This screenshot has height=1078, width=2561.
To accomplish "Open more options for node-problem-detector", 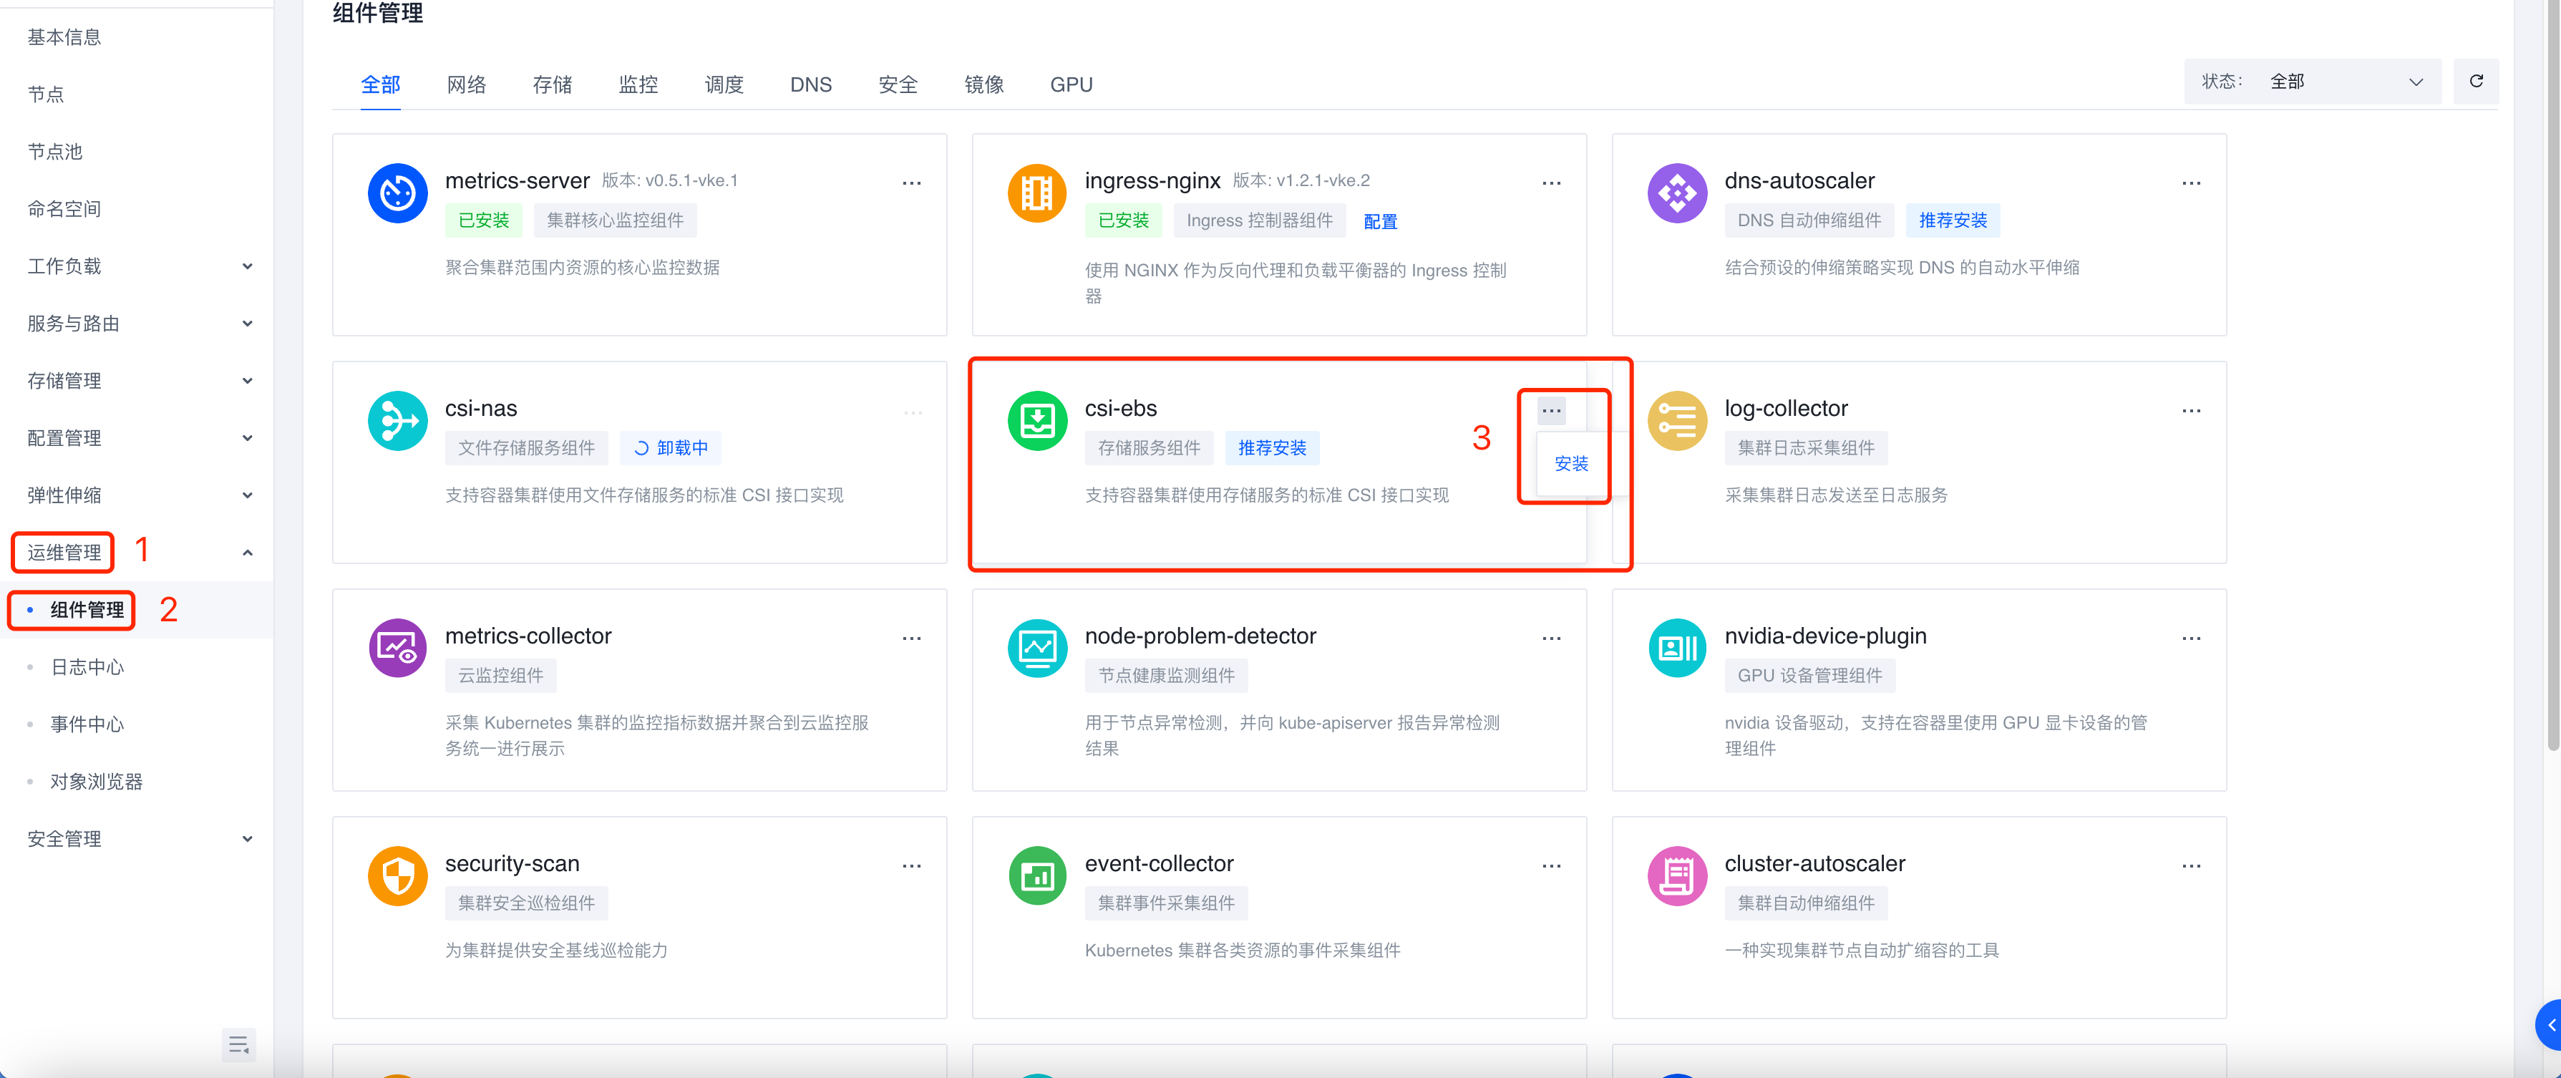I will (1551, 638).
